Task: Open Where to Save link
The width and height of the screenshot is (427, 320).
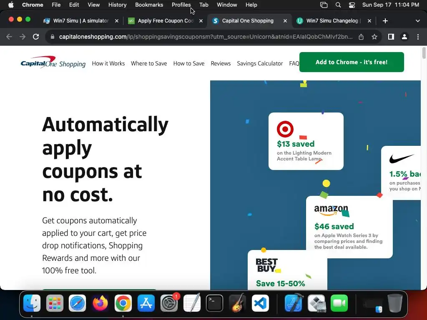Action: coord(149,63)
